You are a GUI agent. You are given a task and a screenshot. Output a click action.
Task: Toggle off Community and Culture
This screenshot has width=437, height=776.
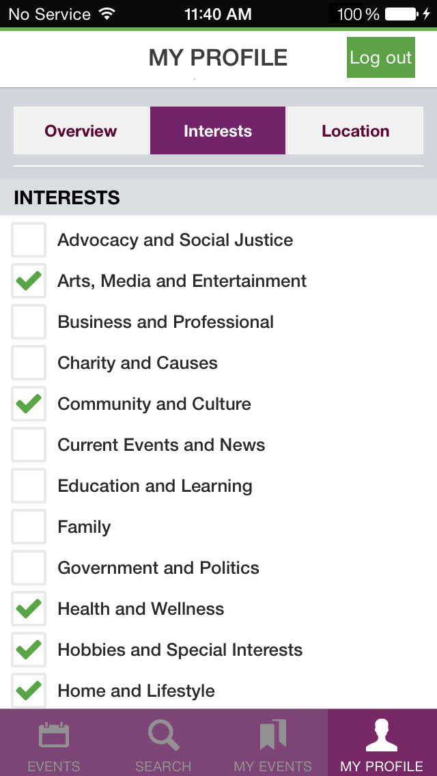tap(28, 404)
